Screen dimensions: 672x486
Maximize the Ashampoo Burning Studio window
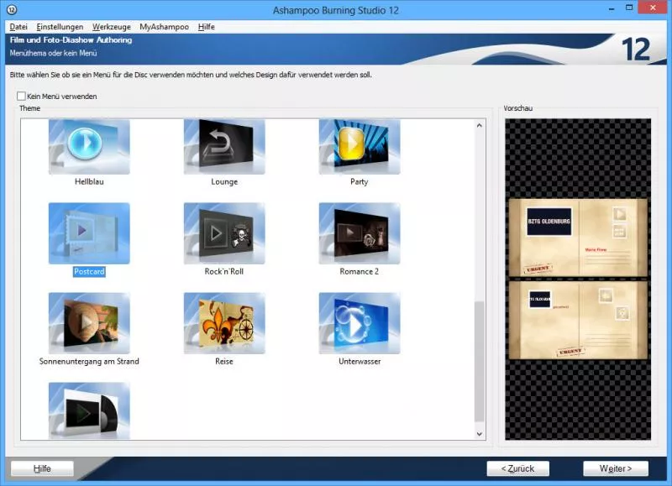(x=629, y=8)
